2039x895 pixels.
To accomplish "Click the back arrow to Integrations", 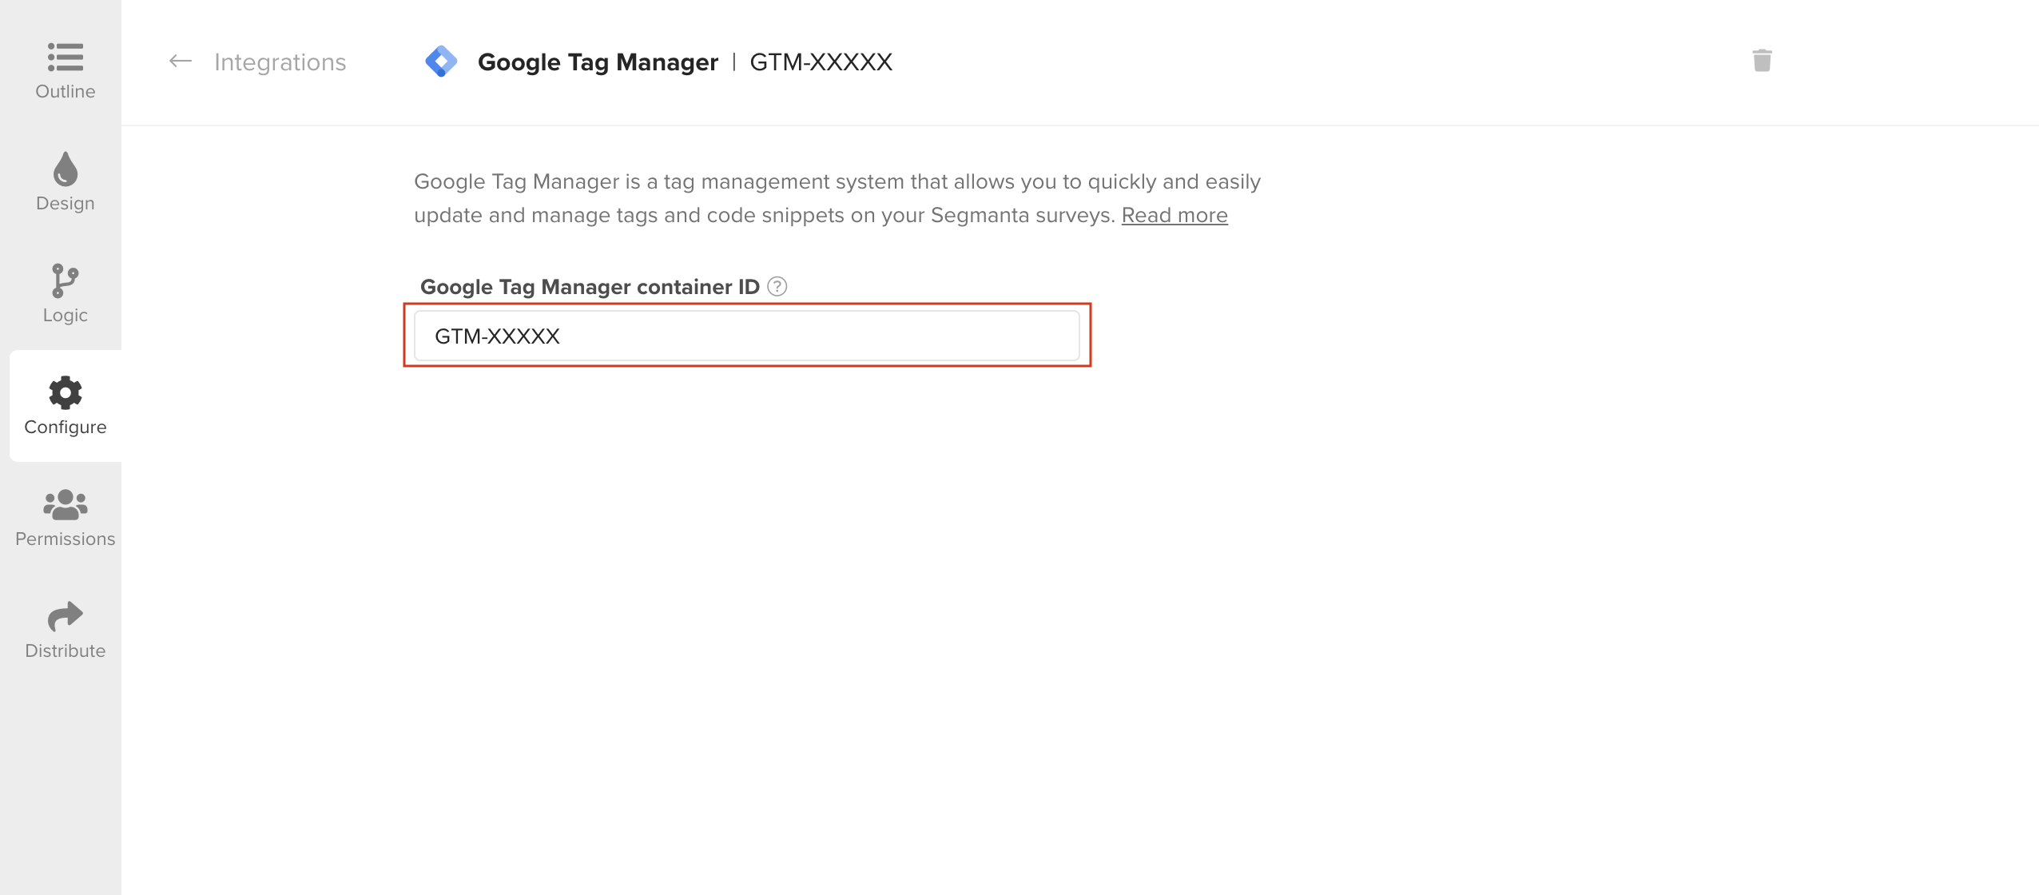I will tap(181, 62).
